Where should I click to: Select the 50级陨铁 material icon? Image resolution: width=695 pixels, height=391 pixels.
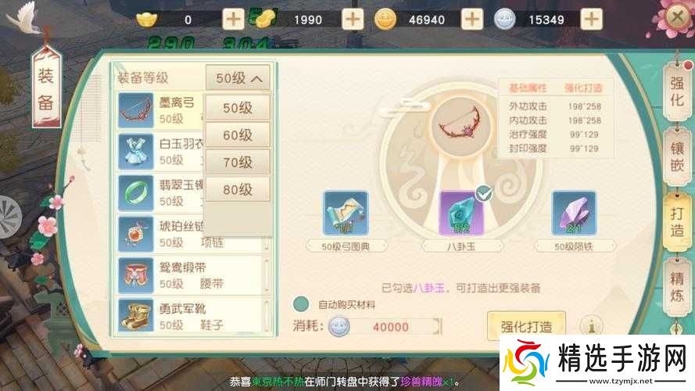pos(574,213)
